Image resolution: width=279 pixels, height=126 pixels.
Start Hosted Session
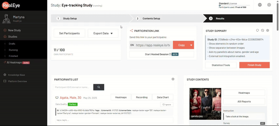coord(162,54)
